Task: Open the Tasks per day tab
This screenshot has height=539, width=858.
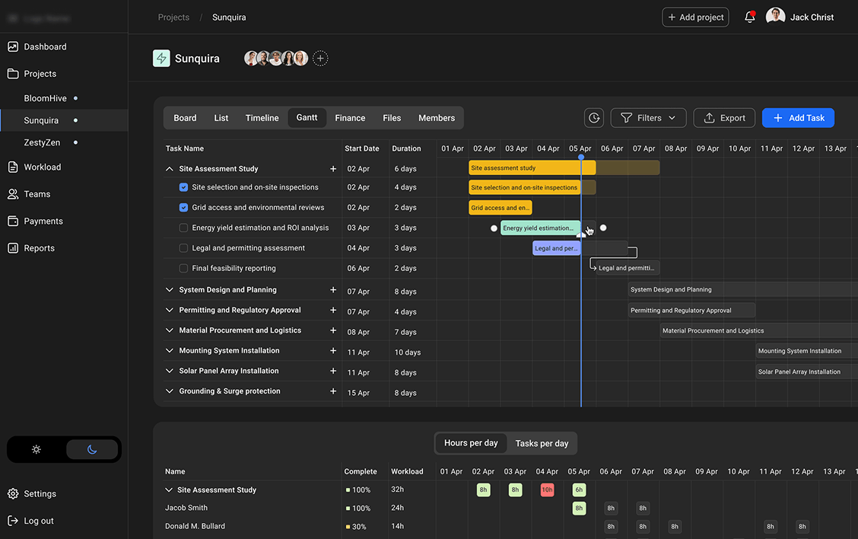Action: 542,443
